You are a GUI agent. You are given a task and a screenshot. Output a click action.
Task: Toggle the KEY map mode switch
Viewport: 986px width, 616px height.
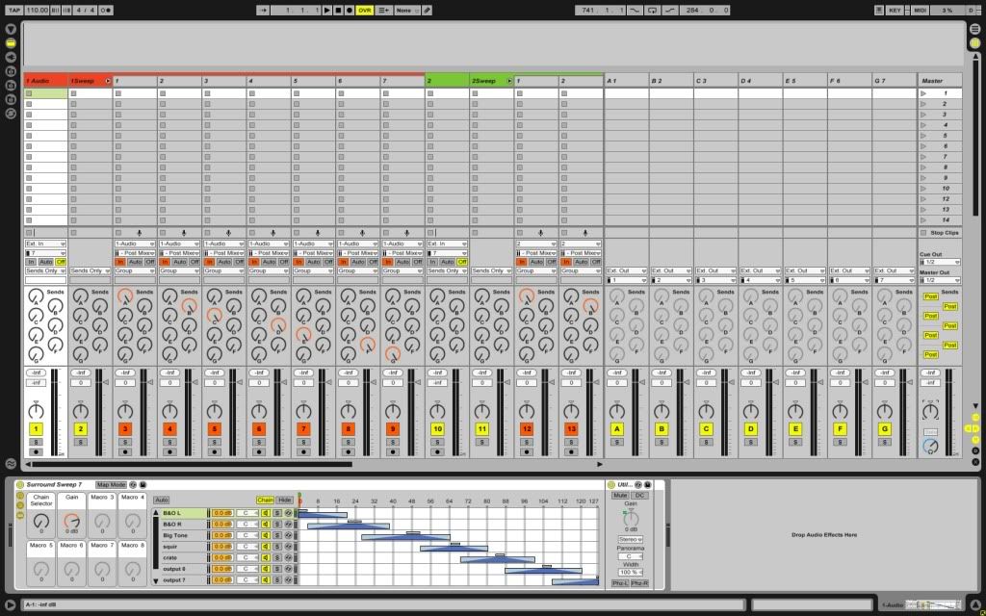[x=895, y=10]
